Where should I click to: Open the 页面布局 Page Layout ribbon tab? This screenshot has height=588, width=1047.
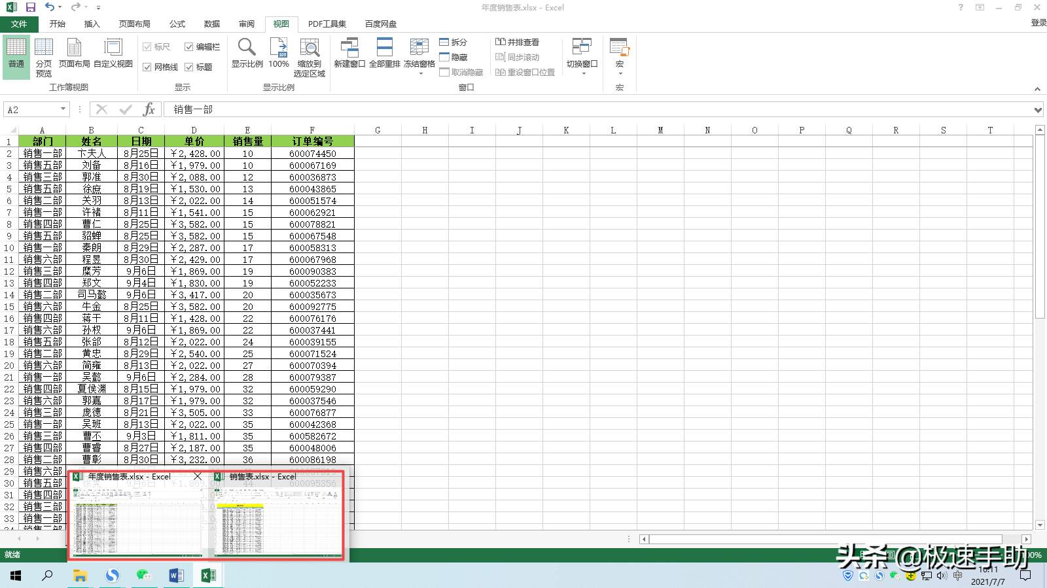135,24
